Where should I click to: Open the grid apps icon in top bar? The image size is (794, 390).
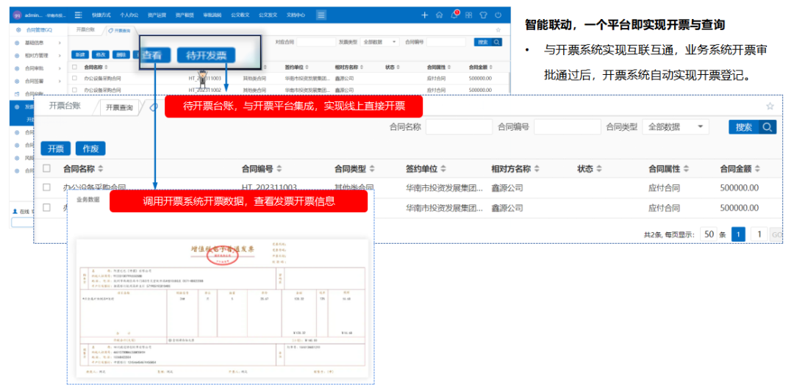(x=469, y=15)
